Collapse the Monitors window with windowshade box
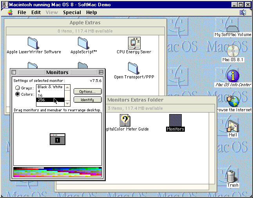Screen dimensions: 253x198 [101, 72]
